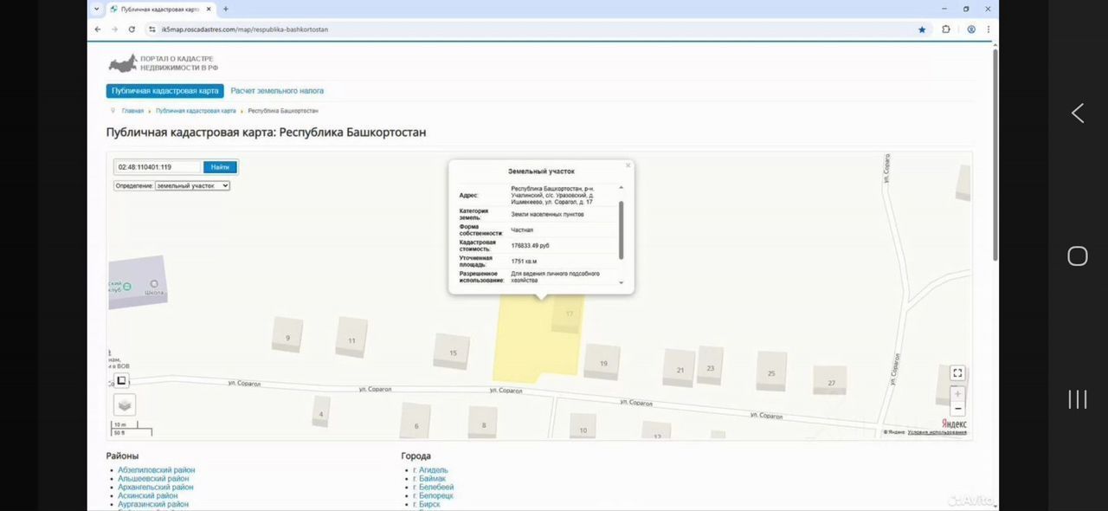Click the school marker icon on the map
1108x511 pixels.
154,284
